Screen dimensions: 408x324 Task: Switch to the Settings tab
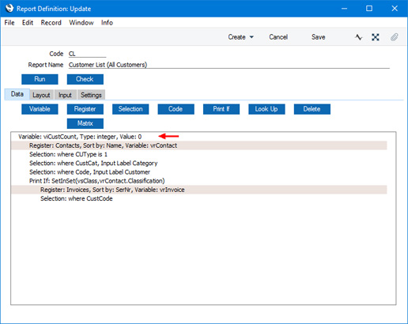91,95
